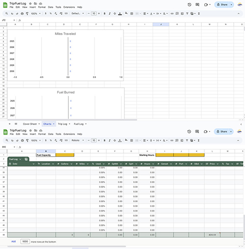This screenshot has height=249, width=245.
Task: Create a filter from top window toolbar
Action: (x=187, y=14)
